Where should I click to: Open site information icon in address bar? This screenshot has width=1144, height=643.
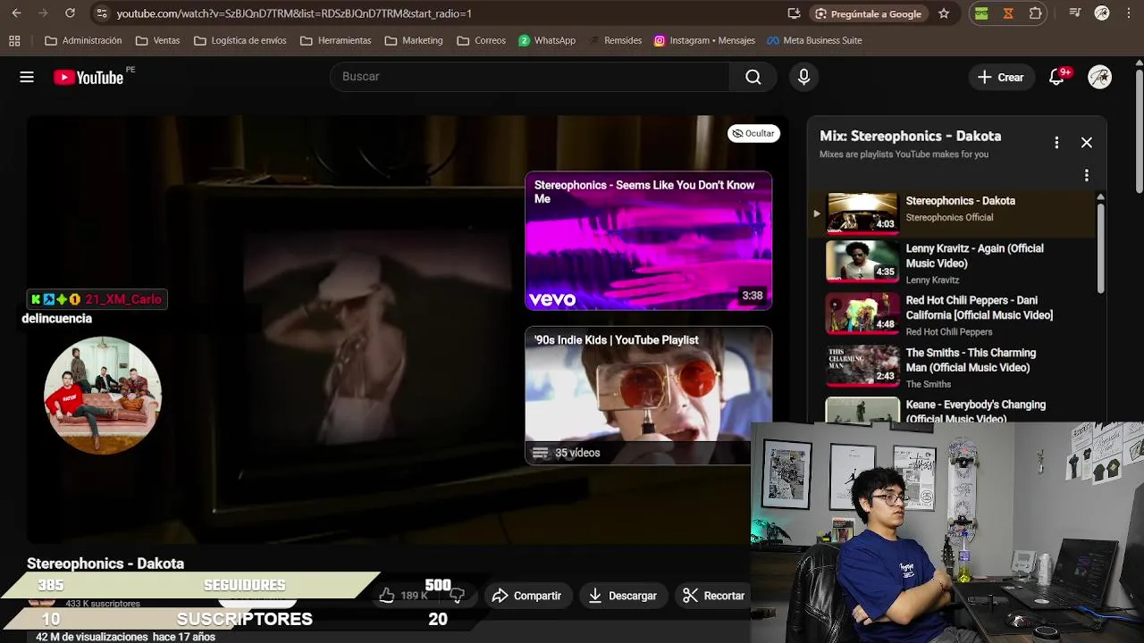(x=101, y=13)
